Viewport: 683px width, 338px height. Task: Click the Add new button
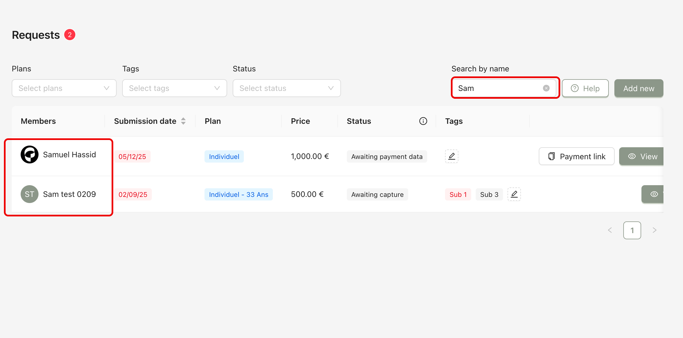click(638, 88)
